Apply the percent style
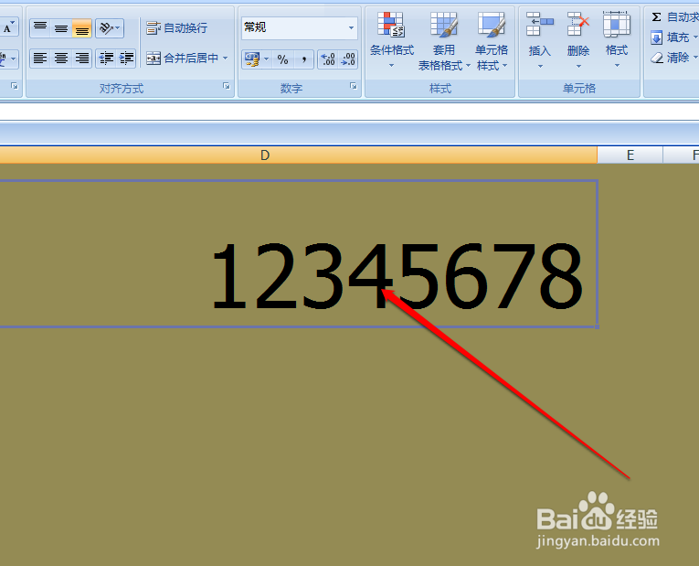This screenshot has width=699, height=566. 282,59
